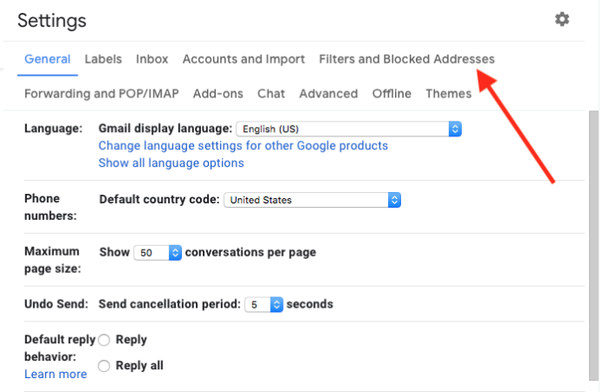
Task: Switch to the Inbox tab
Action: (x=152, y=59)
